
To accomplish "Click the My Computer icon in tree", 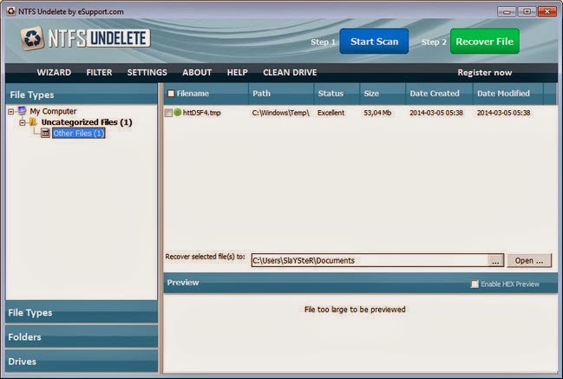I will point(23,111).
